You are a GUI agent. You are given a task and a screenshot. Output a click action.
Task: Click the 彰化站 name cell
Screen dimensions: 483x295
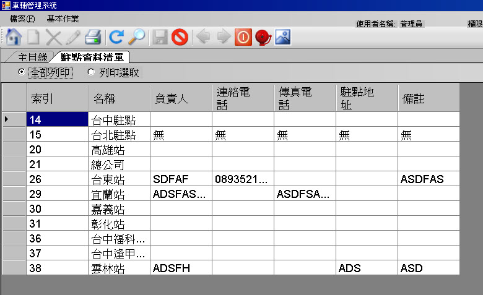120,223
